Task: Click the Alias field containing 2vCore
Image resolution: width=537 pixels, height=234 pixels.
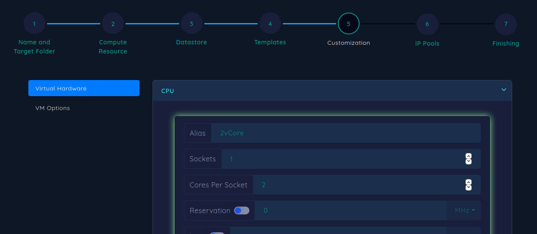Action: pyautogui.click(x=345, y=133)
